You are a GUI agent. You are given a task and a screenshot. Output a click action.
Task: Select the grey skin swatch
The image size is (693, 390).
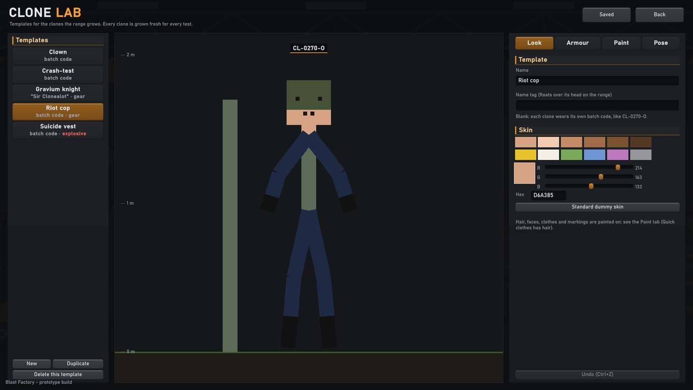coord(641,155)
